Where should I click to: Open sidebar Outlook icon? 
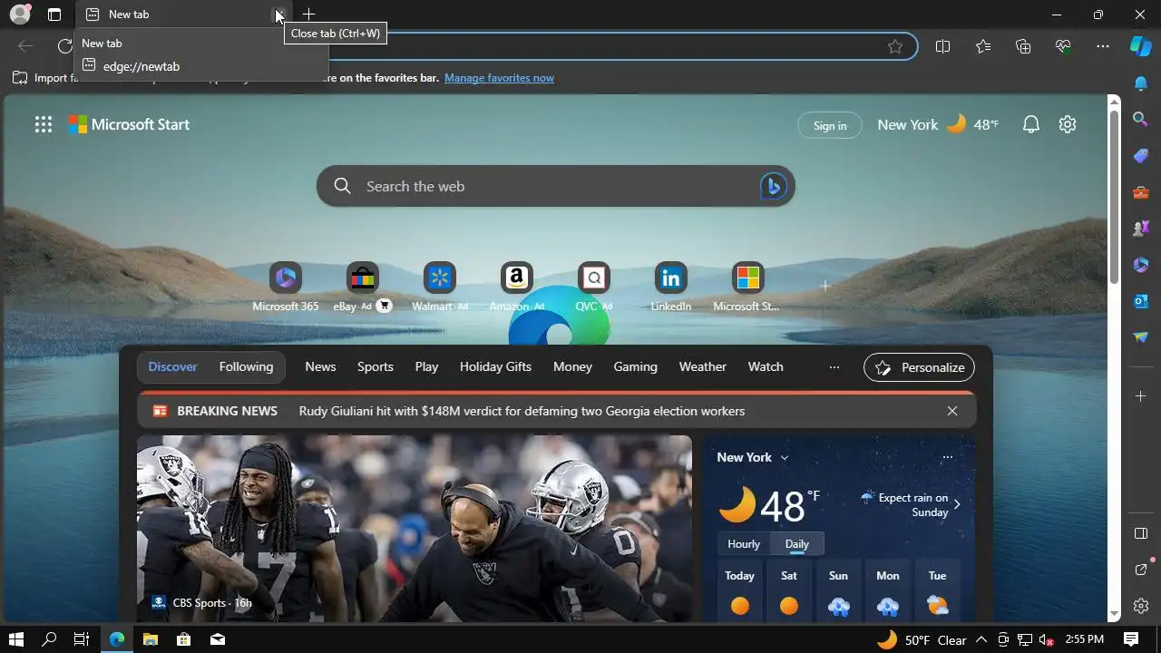tap(1141, 301)
